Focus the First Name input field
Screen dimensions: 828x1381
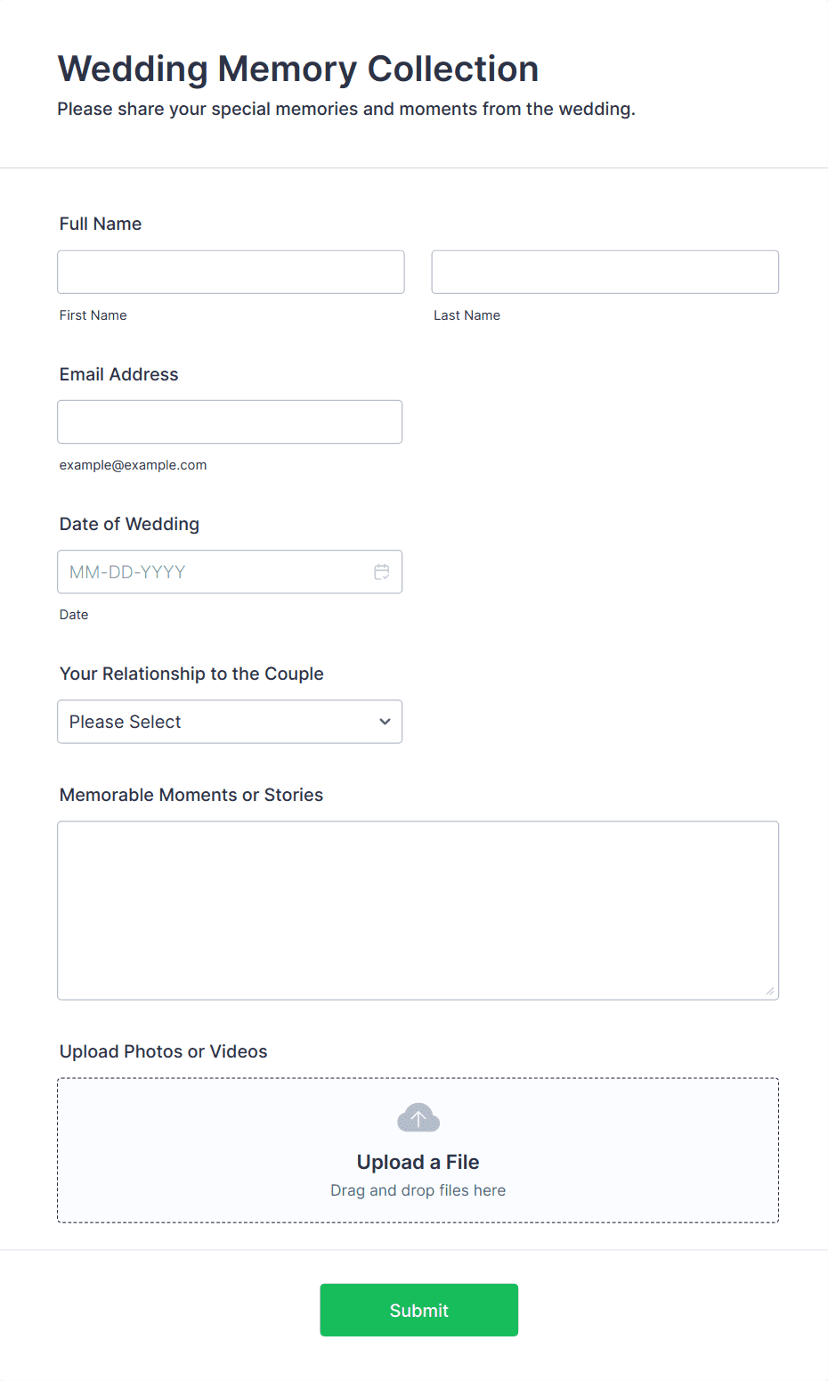tap(231, 272)
